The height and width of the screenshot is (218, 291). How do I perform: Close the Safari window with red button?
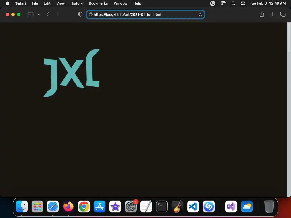click(x=7, y=14)
